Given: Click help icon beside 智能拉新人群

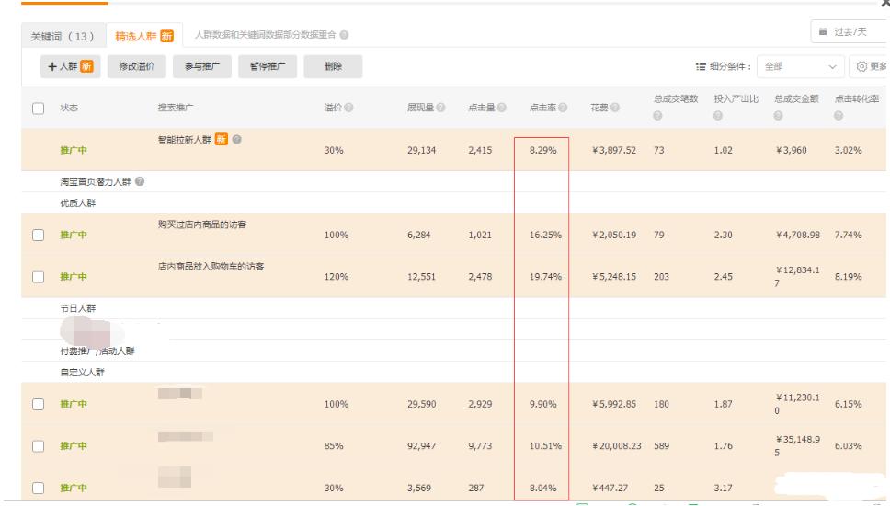Looking at the screenshot, I should tap(236, 139).
